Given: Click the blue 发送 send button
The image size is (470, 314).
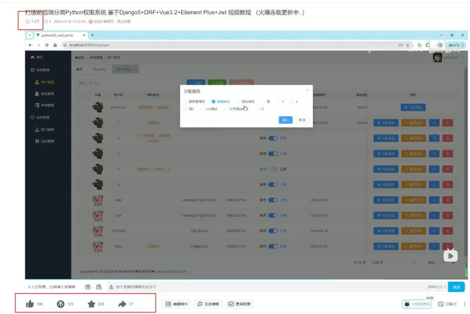Looking at the screenshot, I should click(x=456, y=287).
